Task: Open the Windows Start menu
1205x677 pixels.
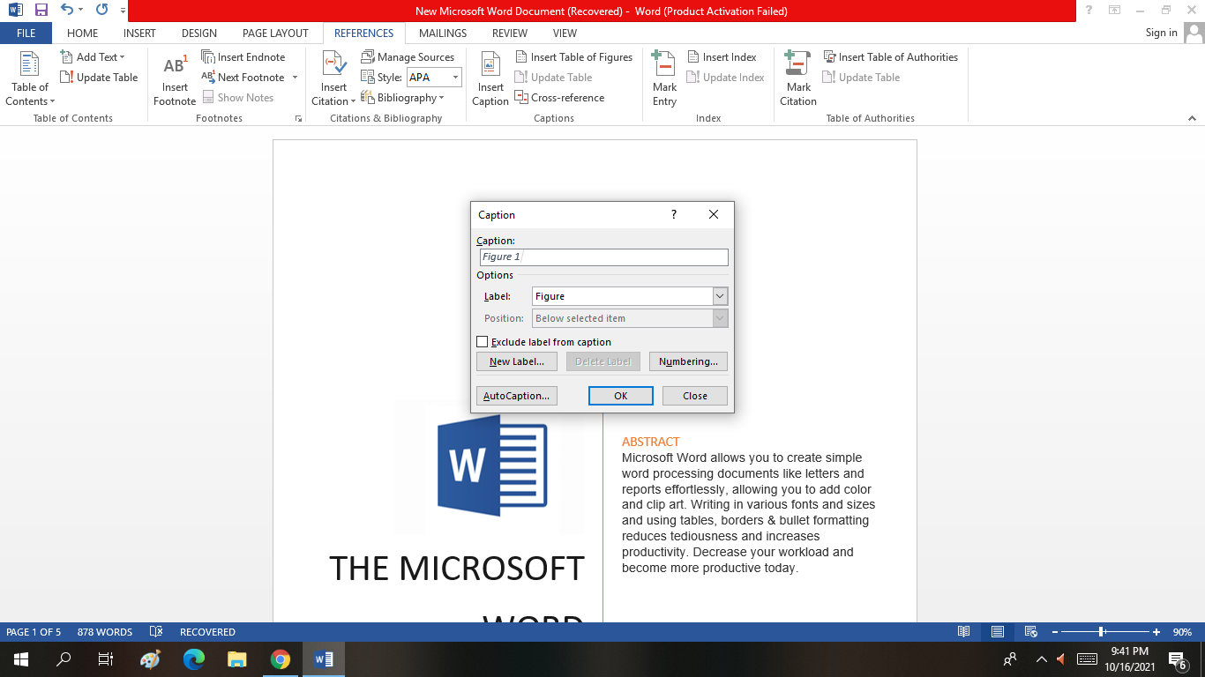Action: (20, 659)
